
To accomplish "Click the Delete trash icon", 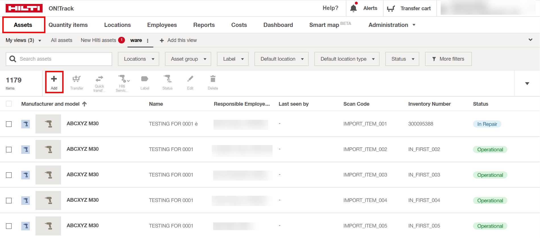I will tap(213, 79).
